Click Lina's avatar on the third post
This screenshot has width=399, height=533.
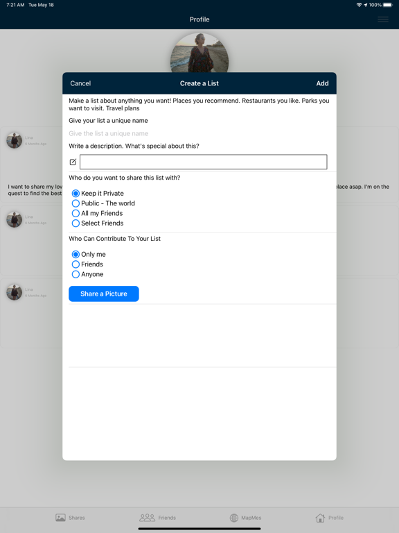(15, 292)
